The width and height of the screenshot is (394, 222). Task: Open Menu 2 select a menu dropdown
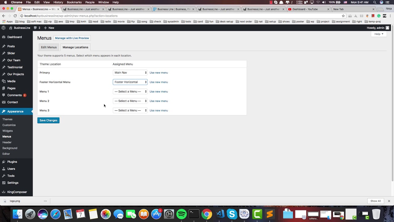point(130,101)
